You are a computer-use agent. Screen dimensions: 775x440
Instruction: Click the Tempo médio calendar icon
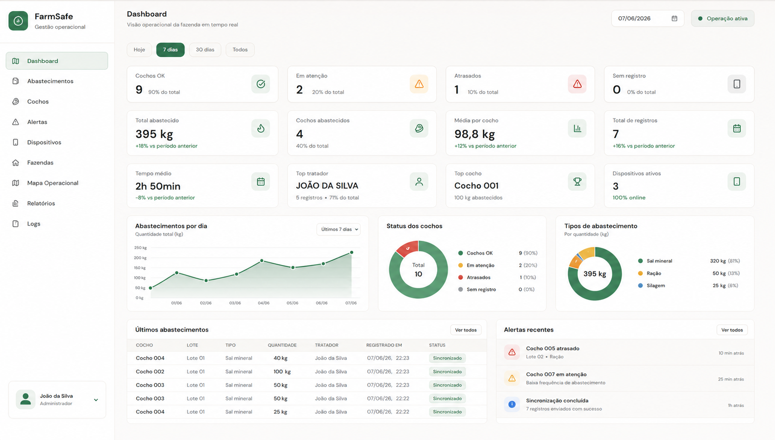(261, 182)
